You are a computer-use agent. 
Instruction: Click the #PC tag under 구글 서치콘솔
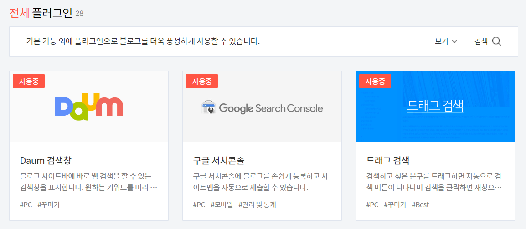pyautogui.click(x=199, y=204)
